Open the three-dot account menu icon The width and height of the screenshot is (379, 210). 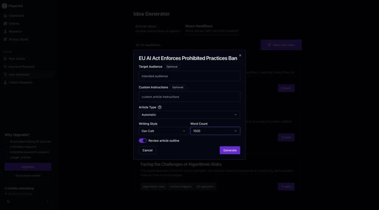pyautogui.click(x=47, y=201)
